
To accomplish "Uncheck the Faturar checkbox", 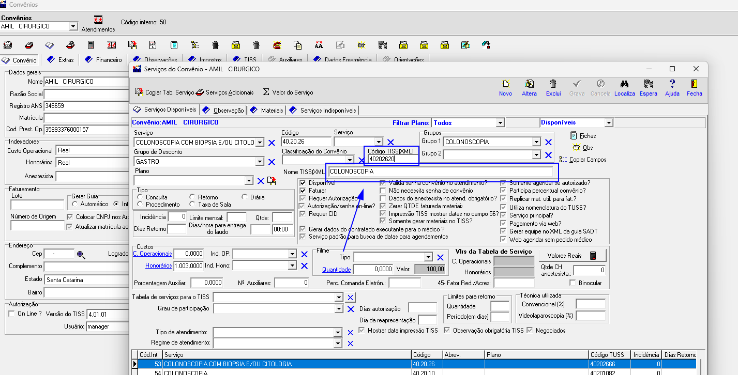I will [303, 191].
